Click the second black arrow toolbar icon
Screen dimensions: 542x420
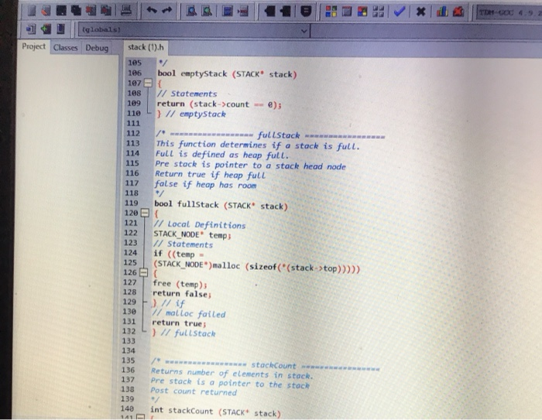(x=285, y=12)
